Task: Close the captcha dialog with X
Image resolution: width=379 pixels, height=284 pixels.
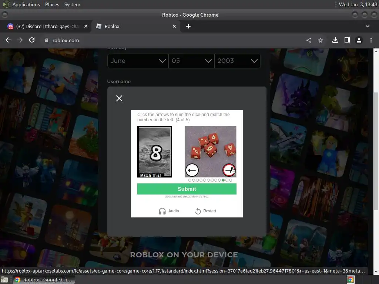Action: (x=119, y=98)
